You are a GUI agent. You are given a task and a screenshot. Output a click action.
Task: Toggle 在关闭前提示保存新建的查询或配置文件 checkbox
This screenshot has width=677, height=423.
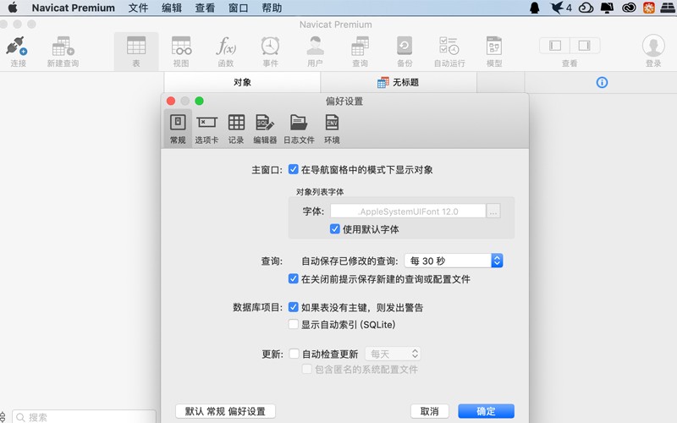click(293, 279)
